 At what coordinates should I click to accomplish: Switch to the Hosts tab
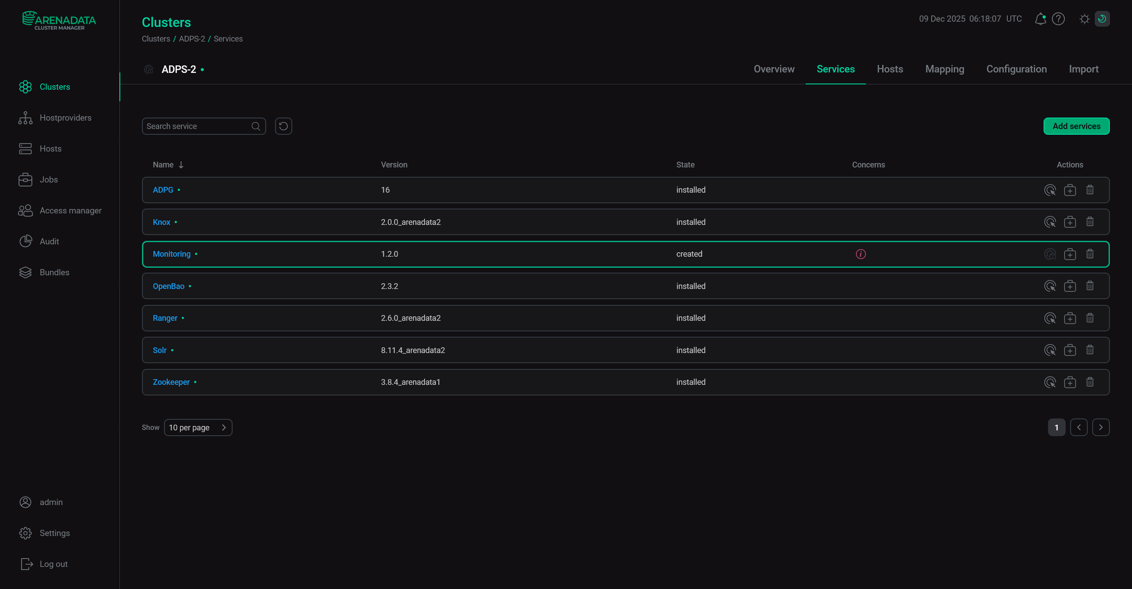pos(890,69)
